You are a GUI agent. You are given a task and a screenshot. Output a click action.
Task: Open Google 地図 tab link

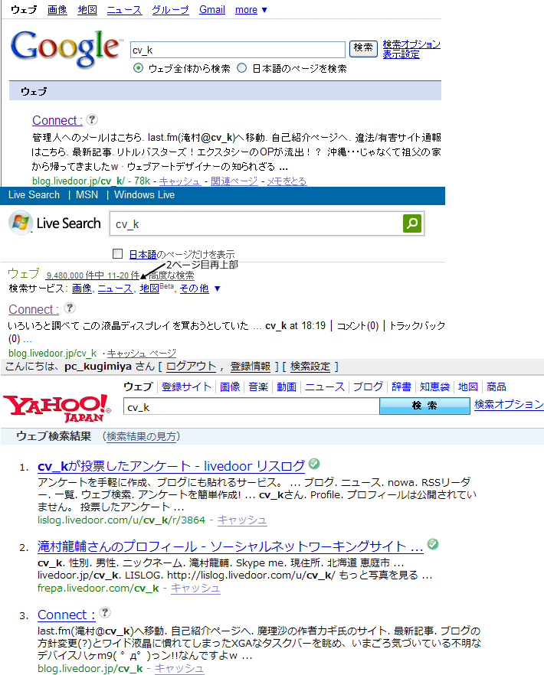tap(87, 9)
